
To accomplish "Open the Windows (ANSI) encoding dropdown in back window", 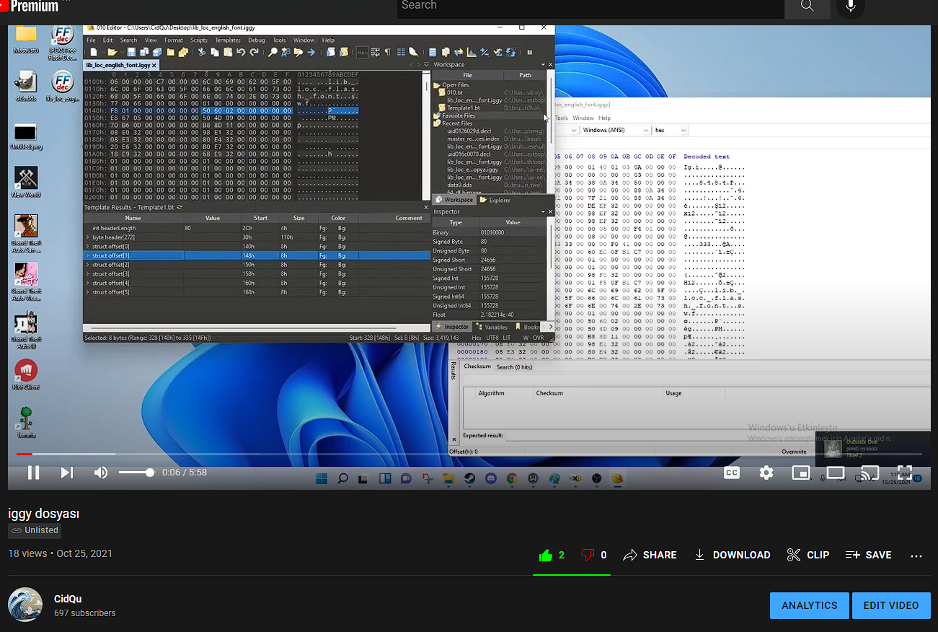I will (x=614, y=130).
